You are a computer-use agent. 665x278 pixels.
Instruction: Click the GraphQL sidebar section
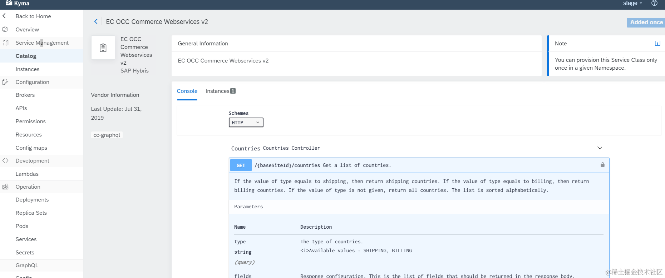(x=27, y=265)
